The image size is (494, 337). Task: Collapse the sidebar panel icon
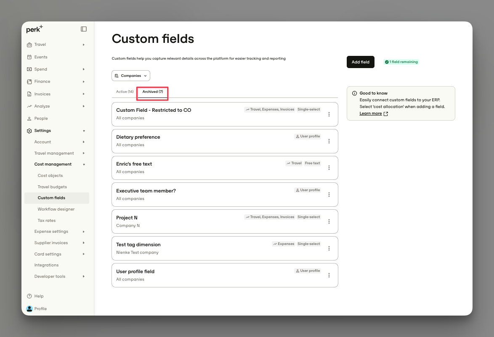[83, 29]
